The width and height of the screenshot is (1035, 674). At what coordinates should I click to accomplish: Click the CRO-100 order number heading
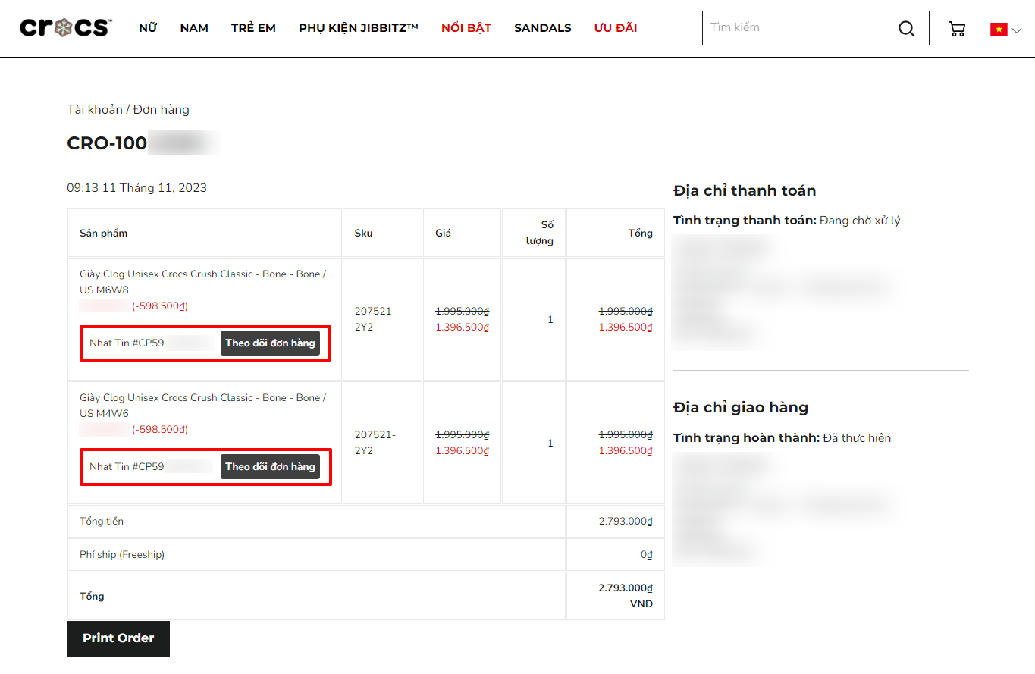107,143
